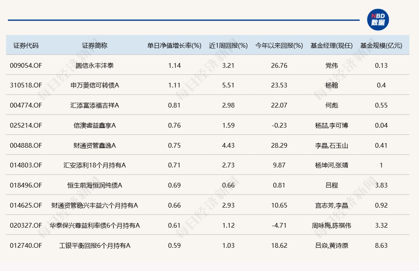The width and height of the screenshot is (419, 271).
Task: Select fund code 025214.OF
Action: (26, 126)
